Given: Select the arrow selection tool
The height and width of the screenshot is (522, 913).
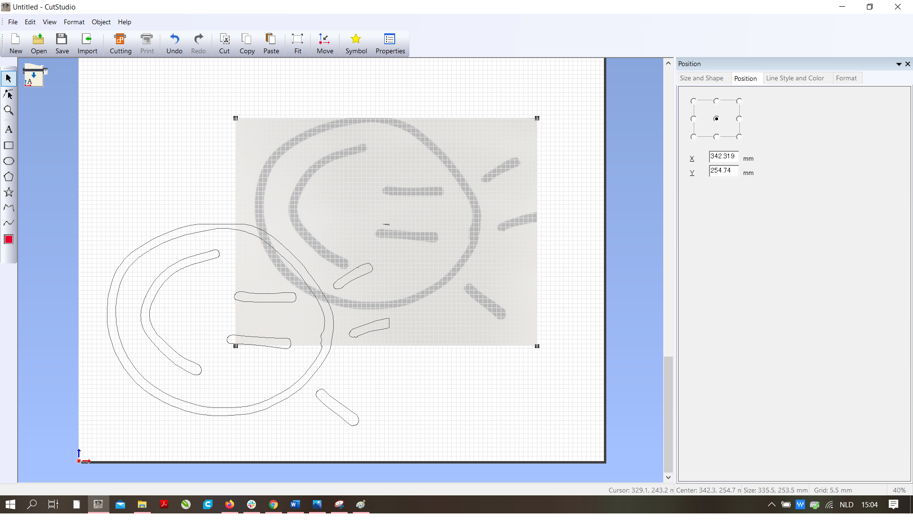Looking at the screenshot, I should [x=9, y=78].
